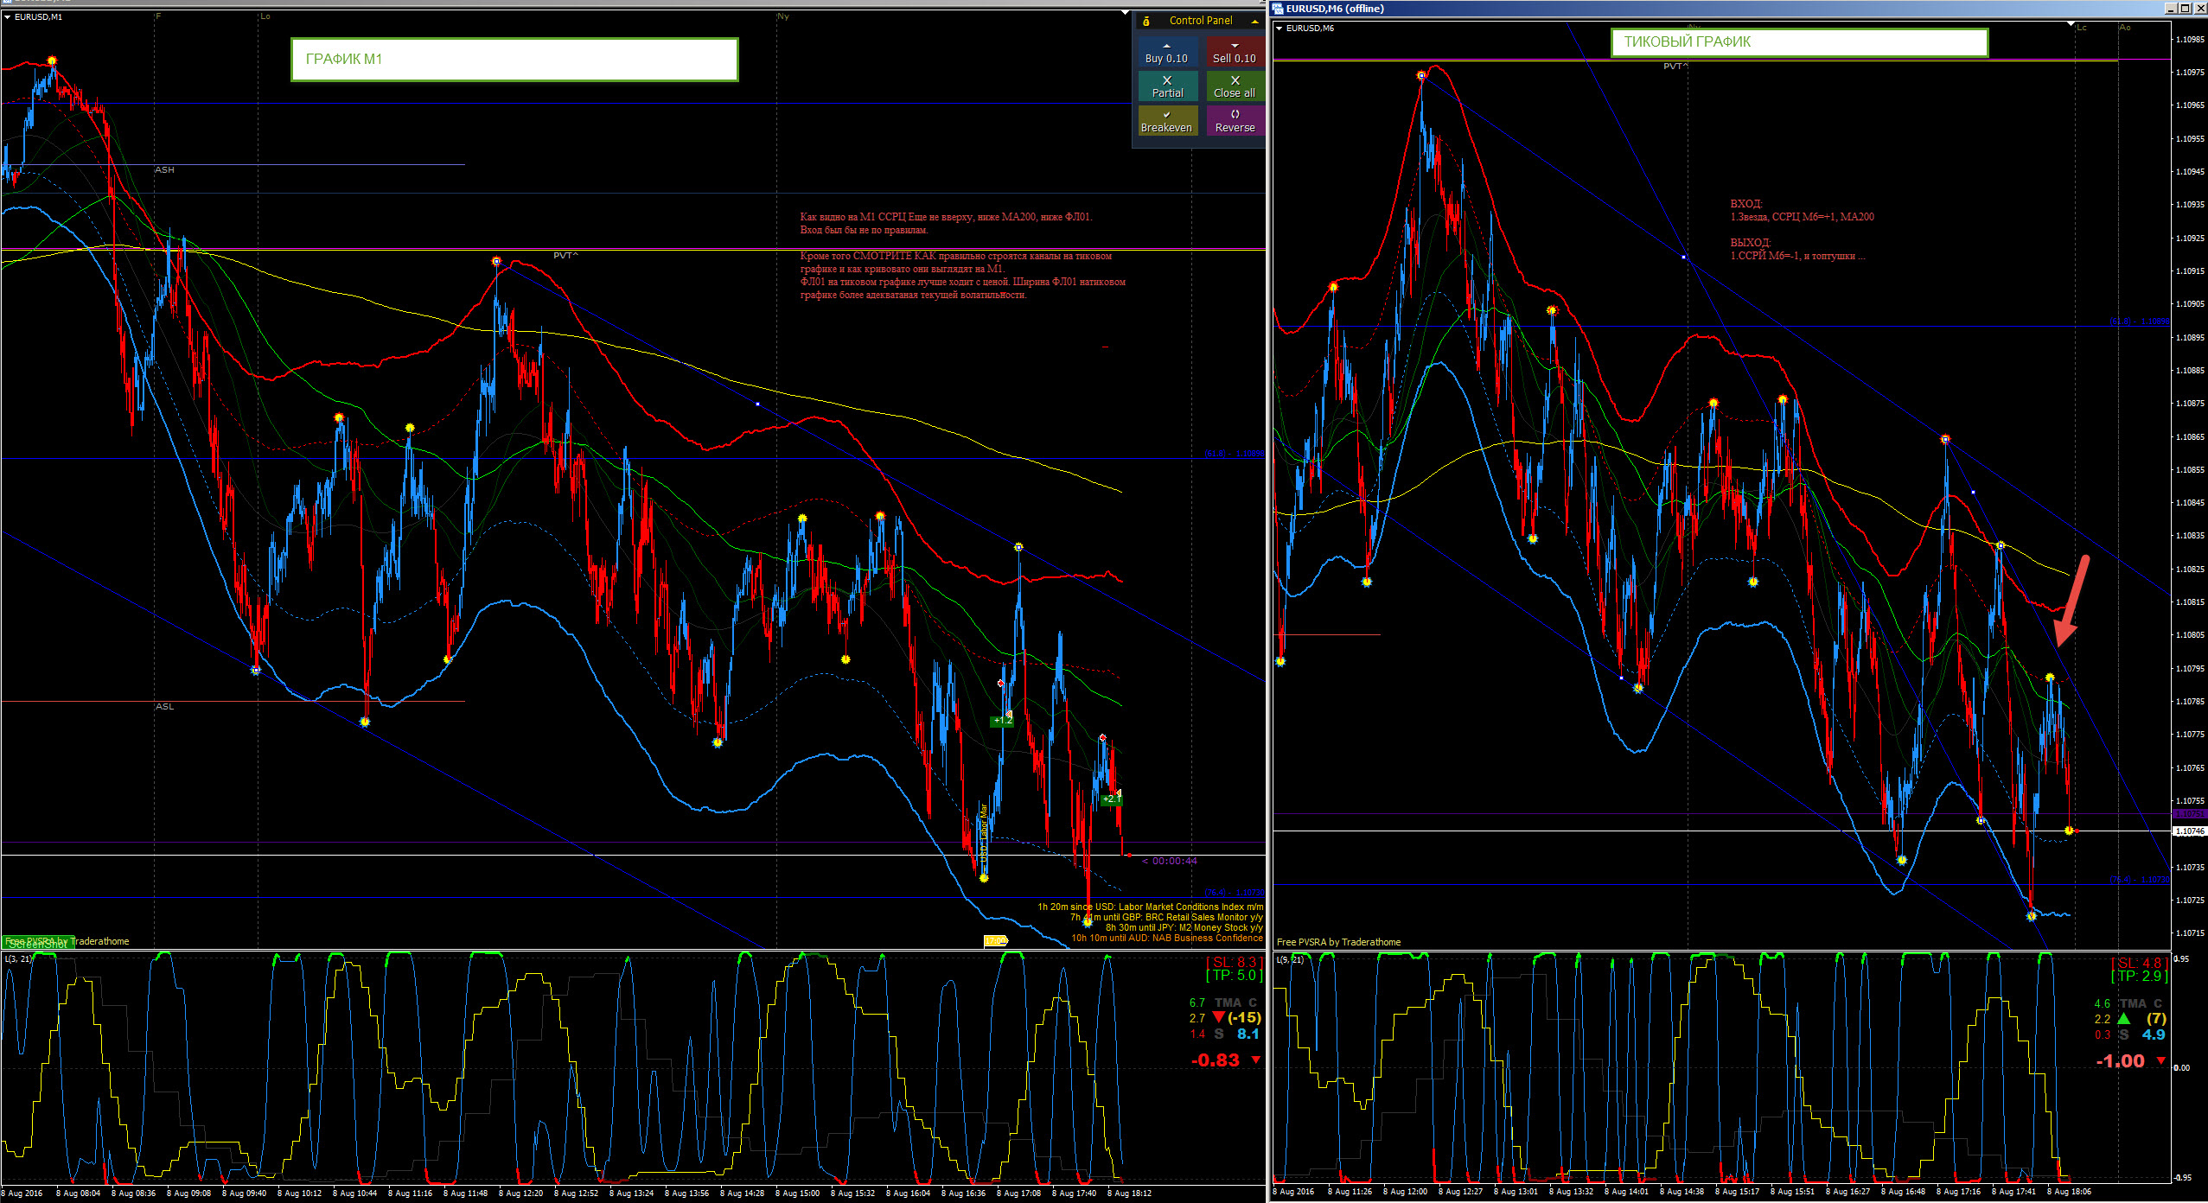Maximize the EURUSD,M6 offline window
2208x1203 pixels.
[x=2185, y=8]
